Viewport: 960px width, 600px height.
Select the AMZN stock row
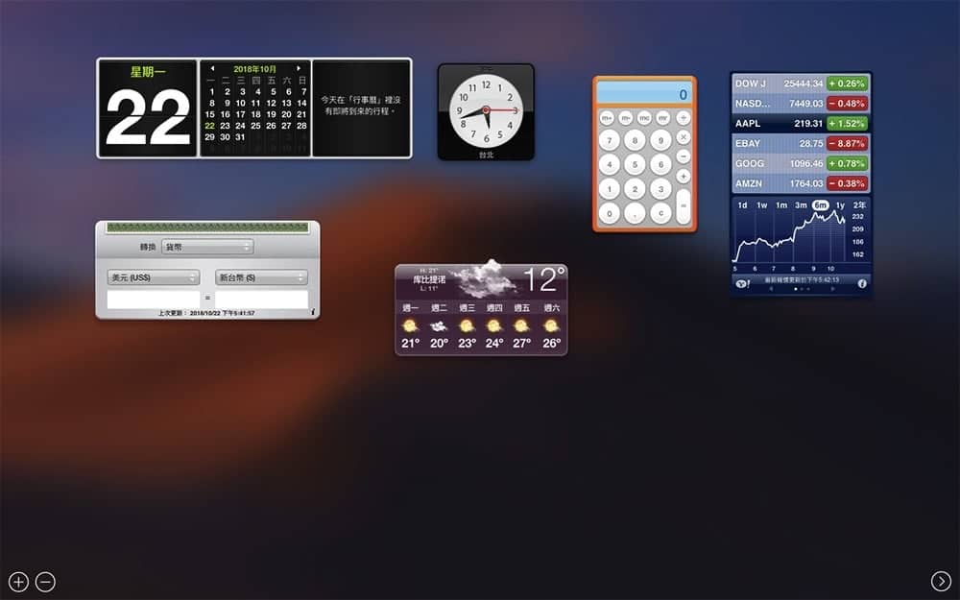(801, 183)
